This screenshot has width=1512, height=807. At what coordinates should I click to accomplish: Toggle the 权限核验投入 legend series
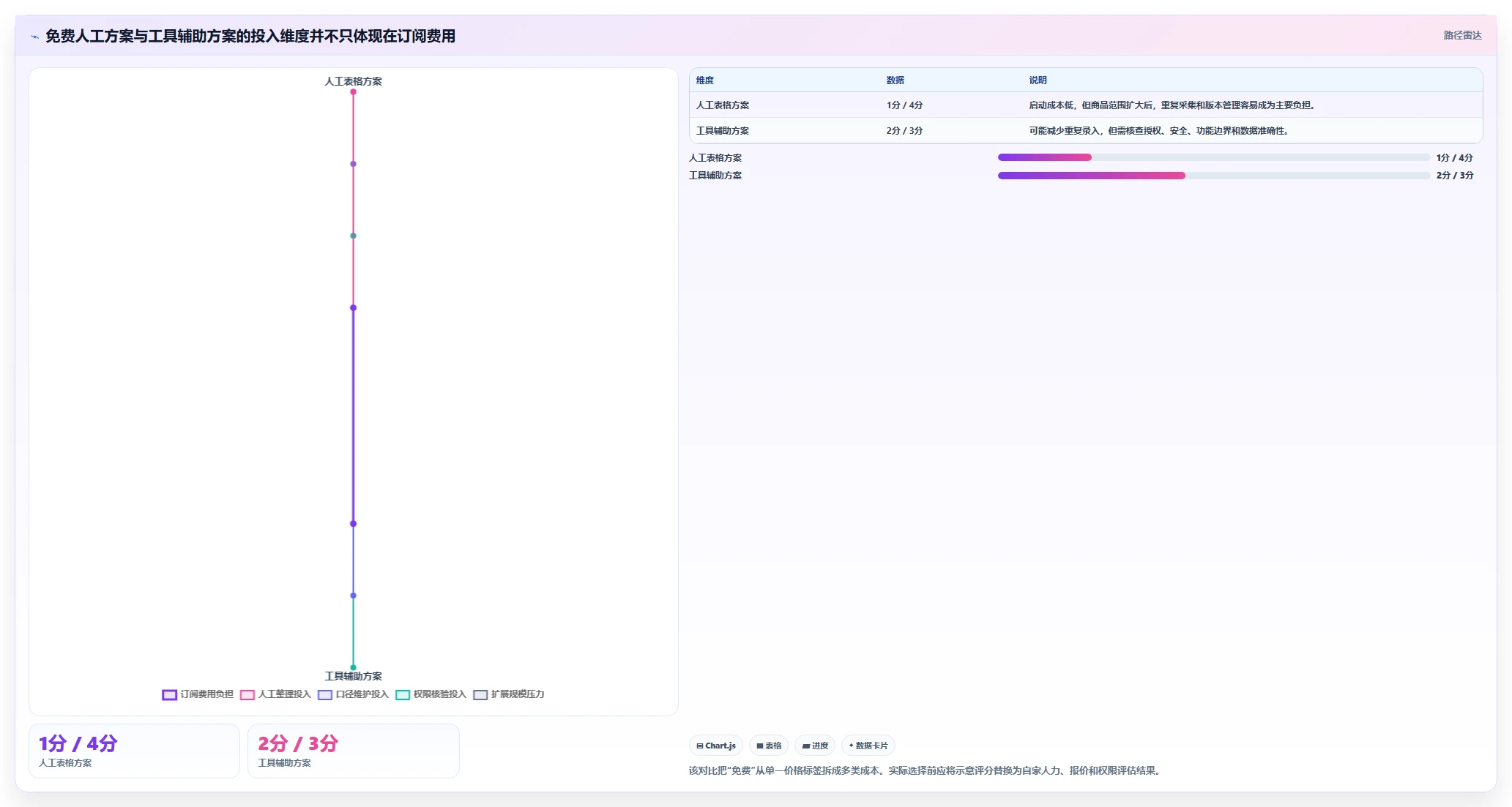pos(431,694)
